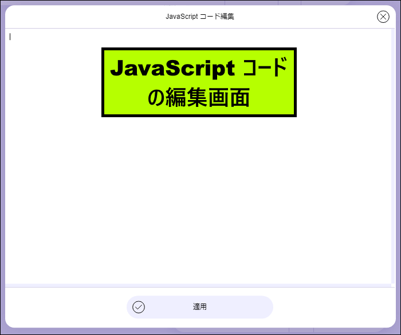Click the コード text in the green banner
This screenshot has height=335, width=401.
click(x=265, y=69)
